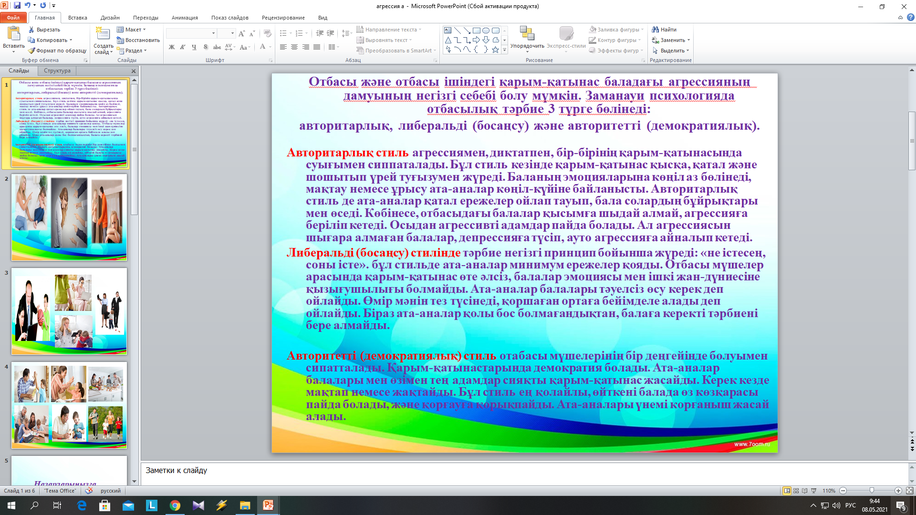Toggle strikethrough formatting
Image resolution: width=916 pixels, height=515 pixels.
[217, 47]
